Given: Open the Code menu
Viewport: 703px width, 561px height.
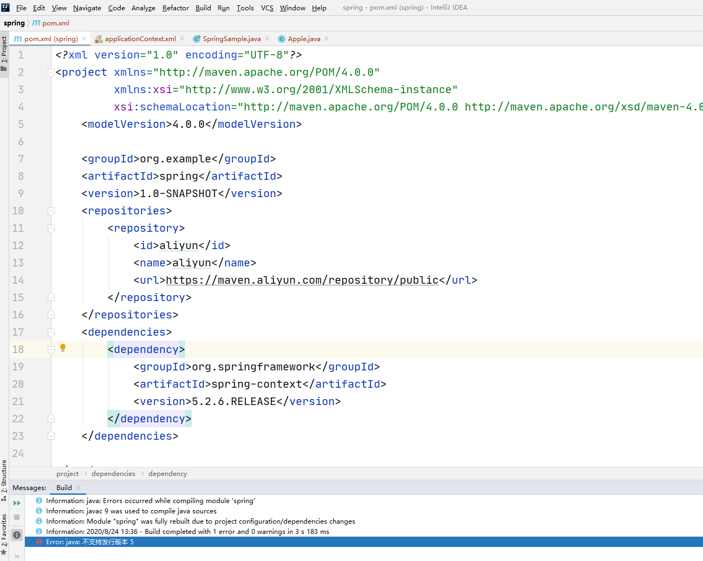Looking at the screenshot, I should pyautogui.click(x=116, y=8).
